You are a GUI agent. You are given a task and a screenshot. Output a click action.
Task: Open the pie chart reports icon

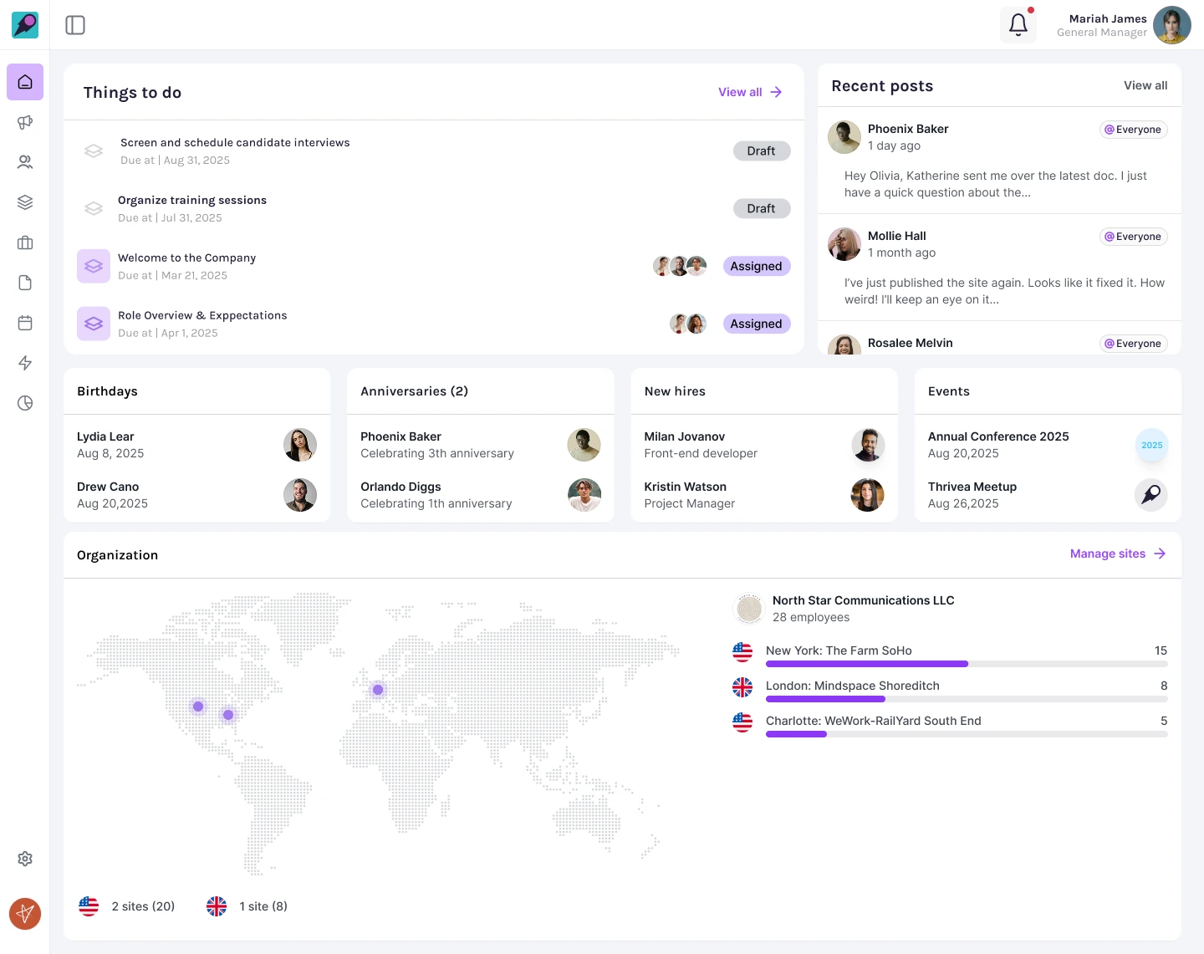click(x=25, y=403)
